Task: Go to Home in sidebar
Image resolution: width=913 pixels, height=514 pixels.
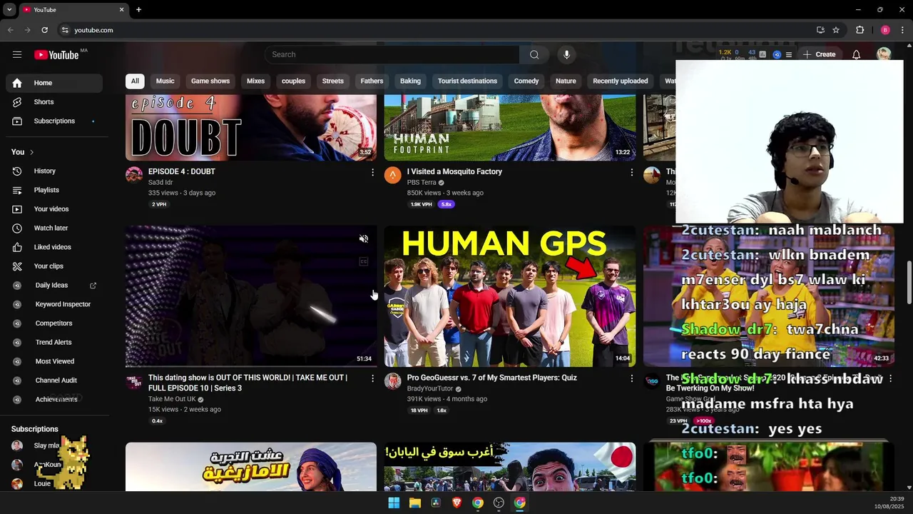Action: coord(54,83)
